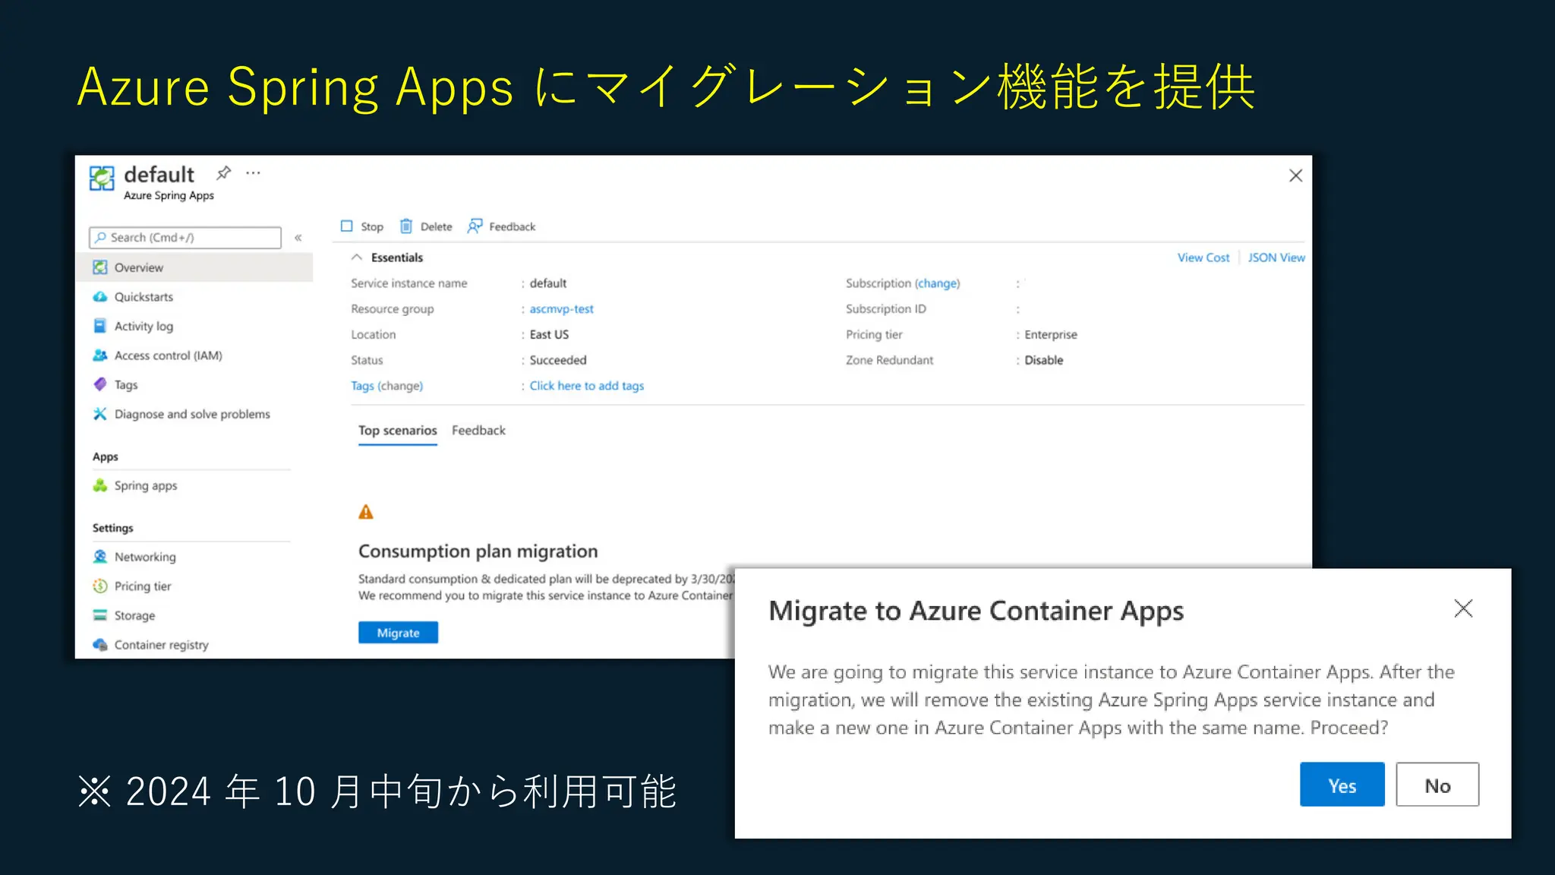Open Spring apps under Apps
Screen dimensions: 1555x875
click(x=145, y=485)
